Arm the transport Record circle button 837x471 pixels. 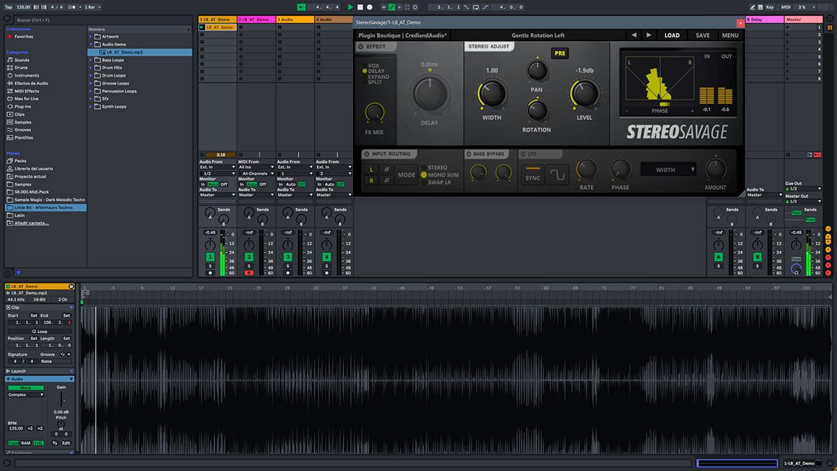coord(370,7)
